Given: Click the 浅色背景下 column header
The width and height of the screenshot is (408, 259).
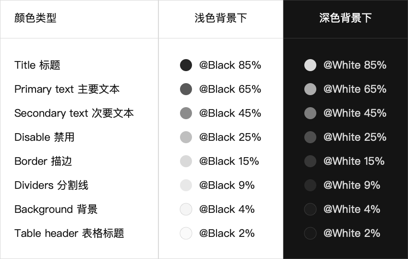Looking at the screenshot, I should pos(221,18).
